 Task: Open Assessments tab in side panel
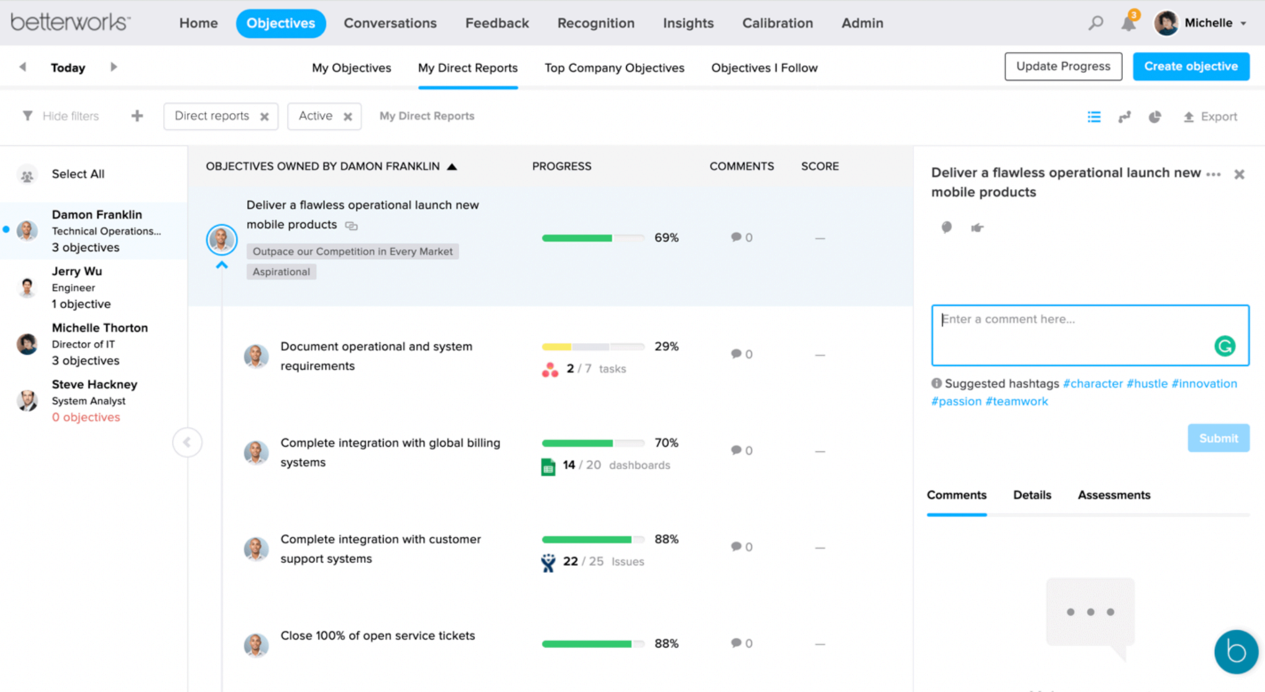(x=1114, y=495)
